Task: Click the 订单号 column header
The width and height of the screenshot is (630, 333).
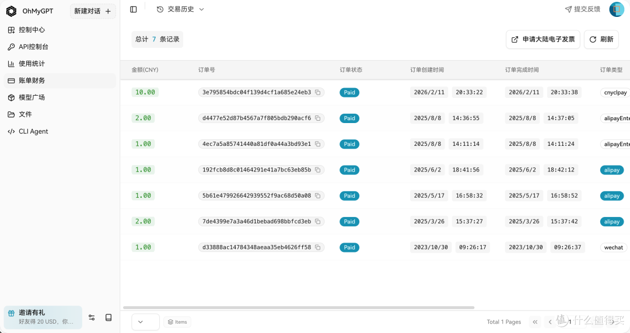Action: [x=206, y=70]
